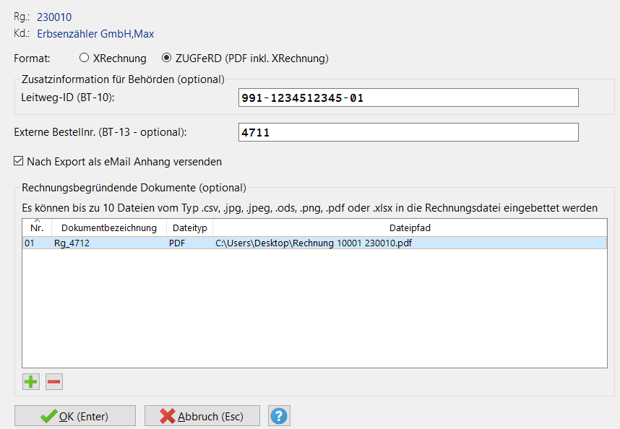Sort the list by the Nr. column header
Viewport: 620px width, 429px height.
coord(37,227)
